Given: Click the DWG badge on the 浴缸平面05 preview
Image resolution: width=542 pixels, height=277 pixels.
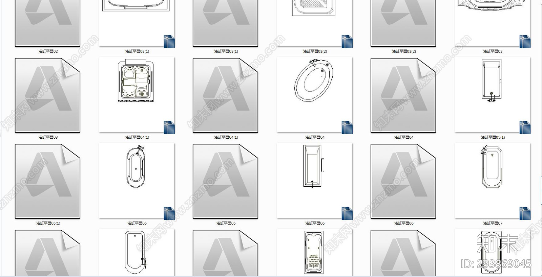Looking at the screenshot, I should click(x=169, y=213).
